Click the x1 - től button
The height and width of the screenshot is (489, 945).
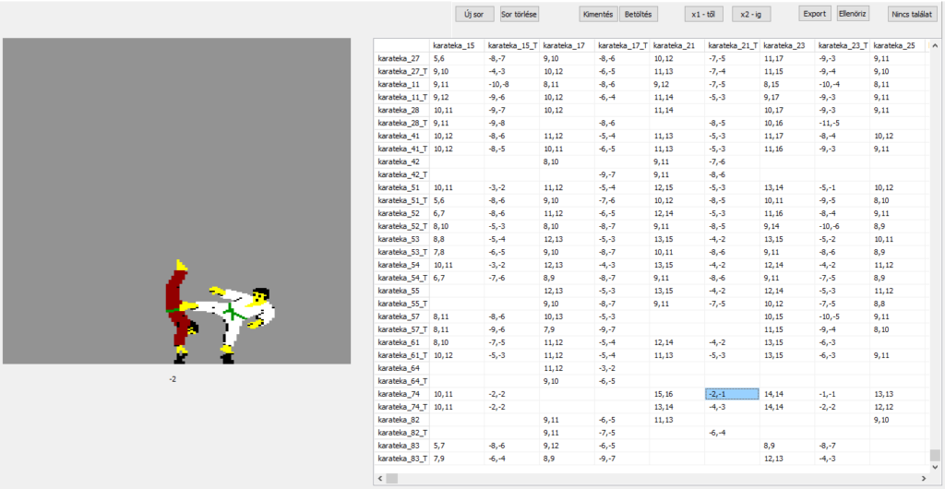[x=705, y=14]
